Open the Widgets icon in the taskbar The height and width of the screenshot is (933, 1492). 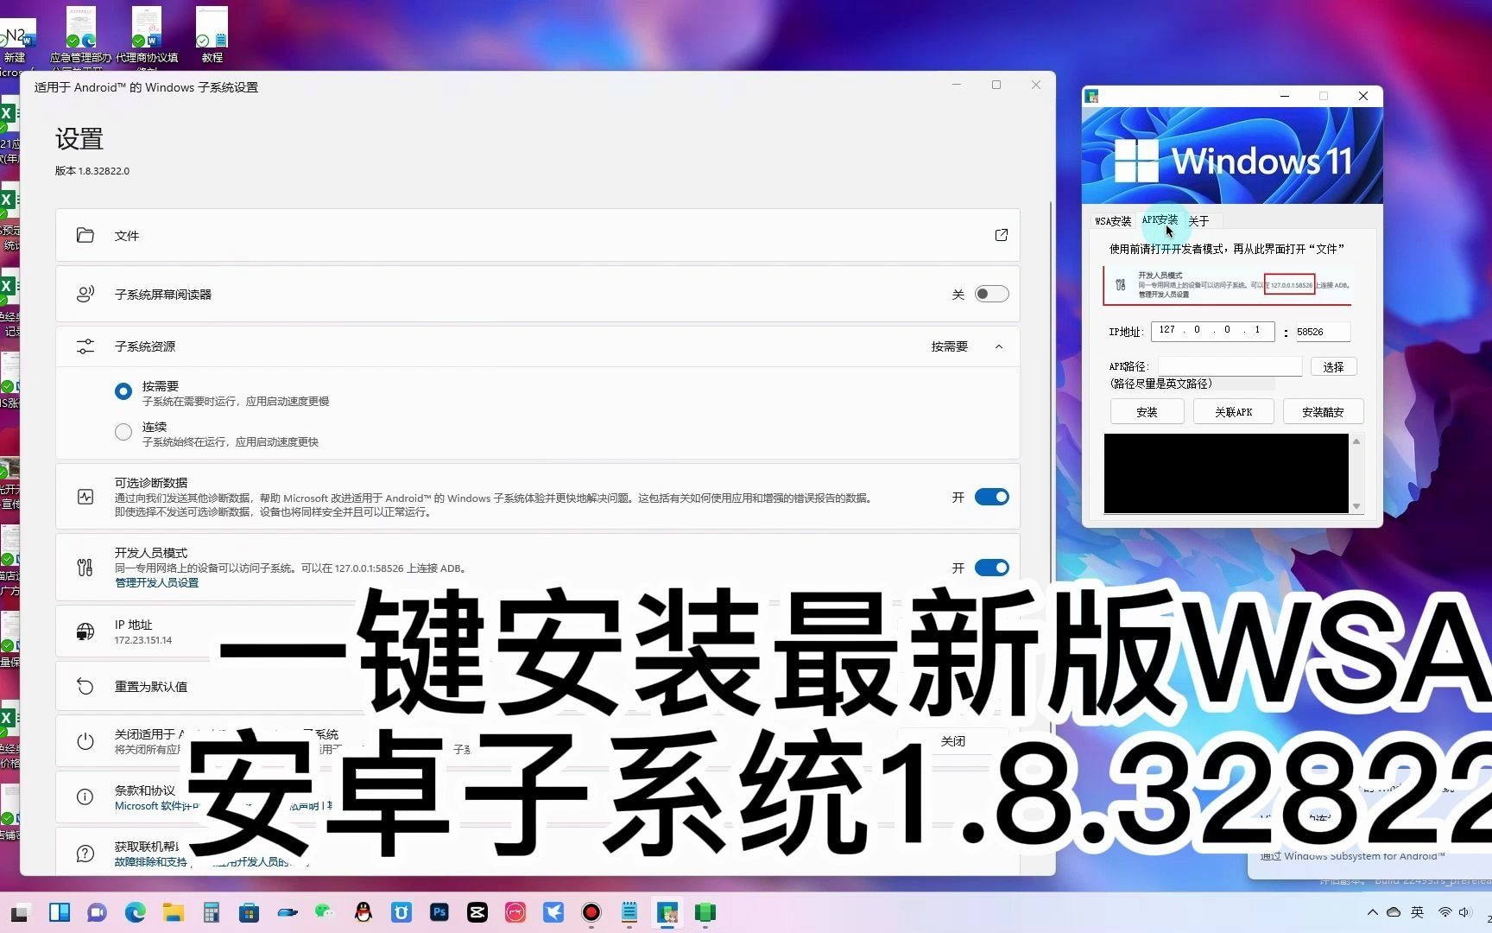60,912
